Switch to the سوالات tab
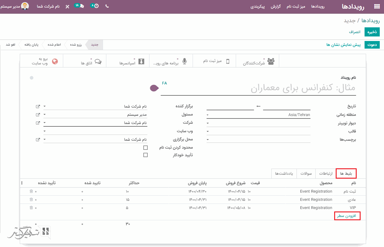384x247 pixels. pos(306,173)
